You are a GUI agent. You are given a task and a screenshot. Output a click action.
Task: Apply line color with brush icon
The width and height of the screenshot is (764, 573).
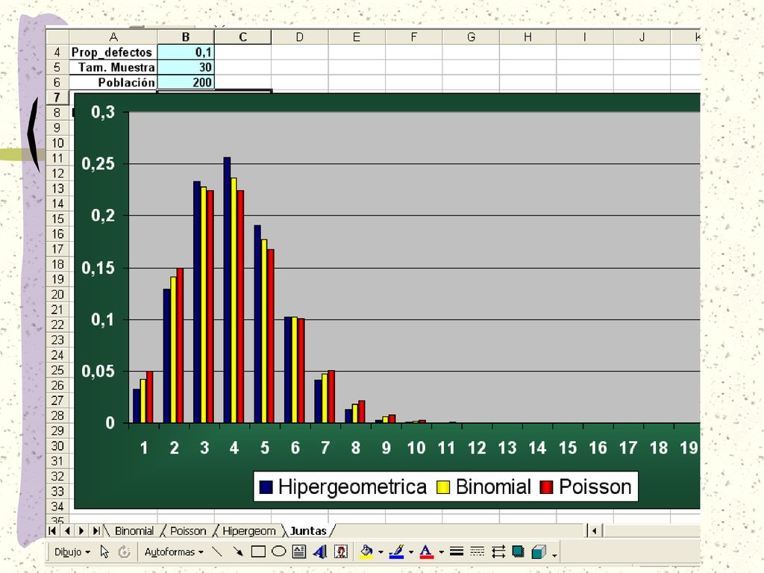pyautogui.click(x=397, y=551)
